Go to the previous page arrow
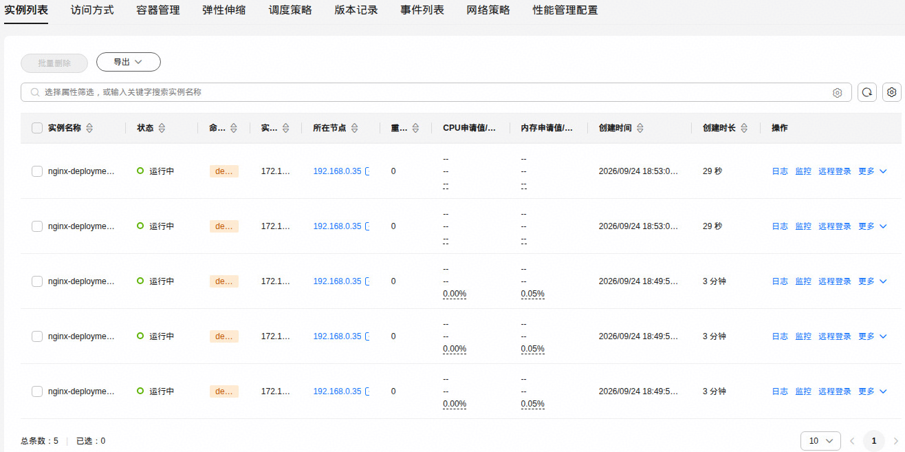905x452 pixels. [852, 440]
